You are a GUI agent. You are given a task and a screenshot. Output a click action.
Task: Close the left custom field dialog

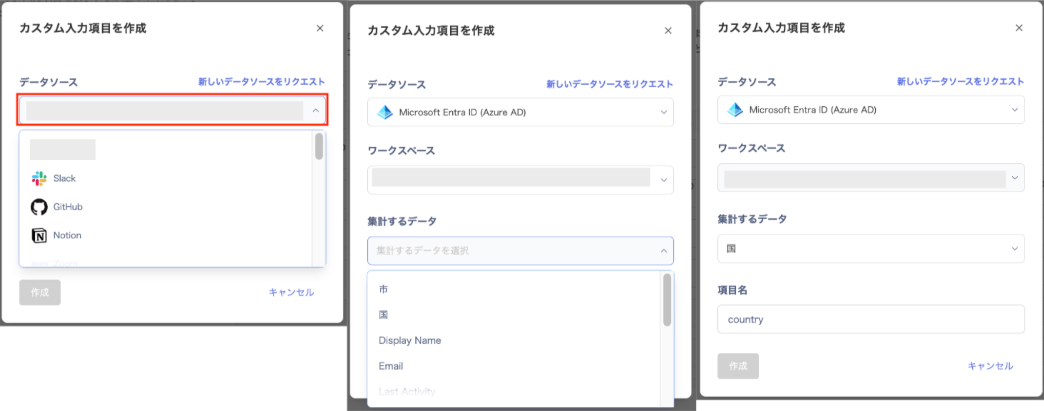320,28
